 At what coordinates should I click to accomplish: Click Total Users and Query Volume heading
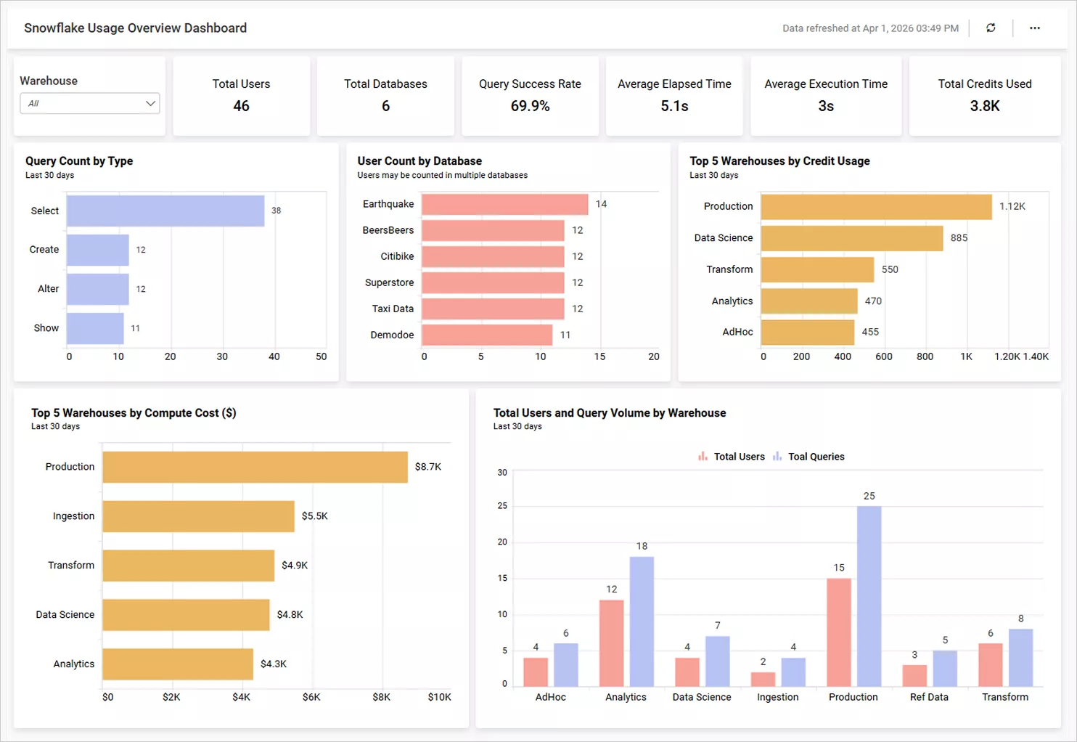pyautogui.click(x=610, y=413)
